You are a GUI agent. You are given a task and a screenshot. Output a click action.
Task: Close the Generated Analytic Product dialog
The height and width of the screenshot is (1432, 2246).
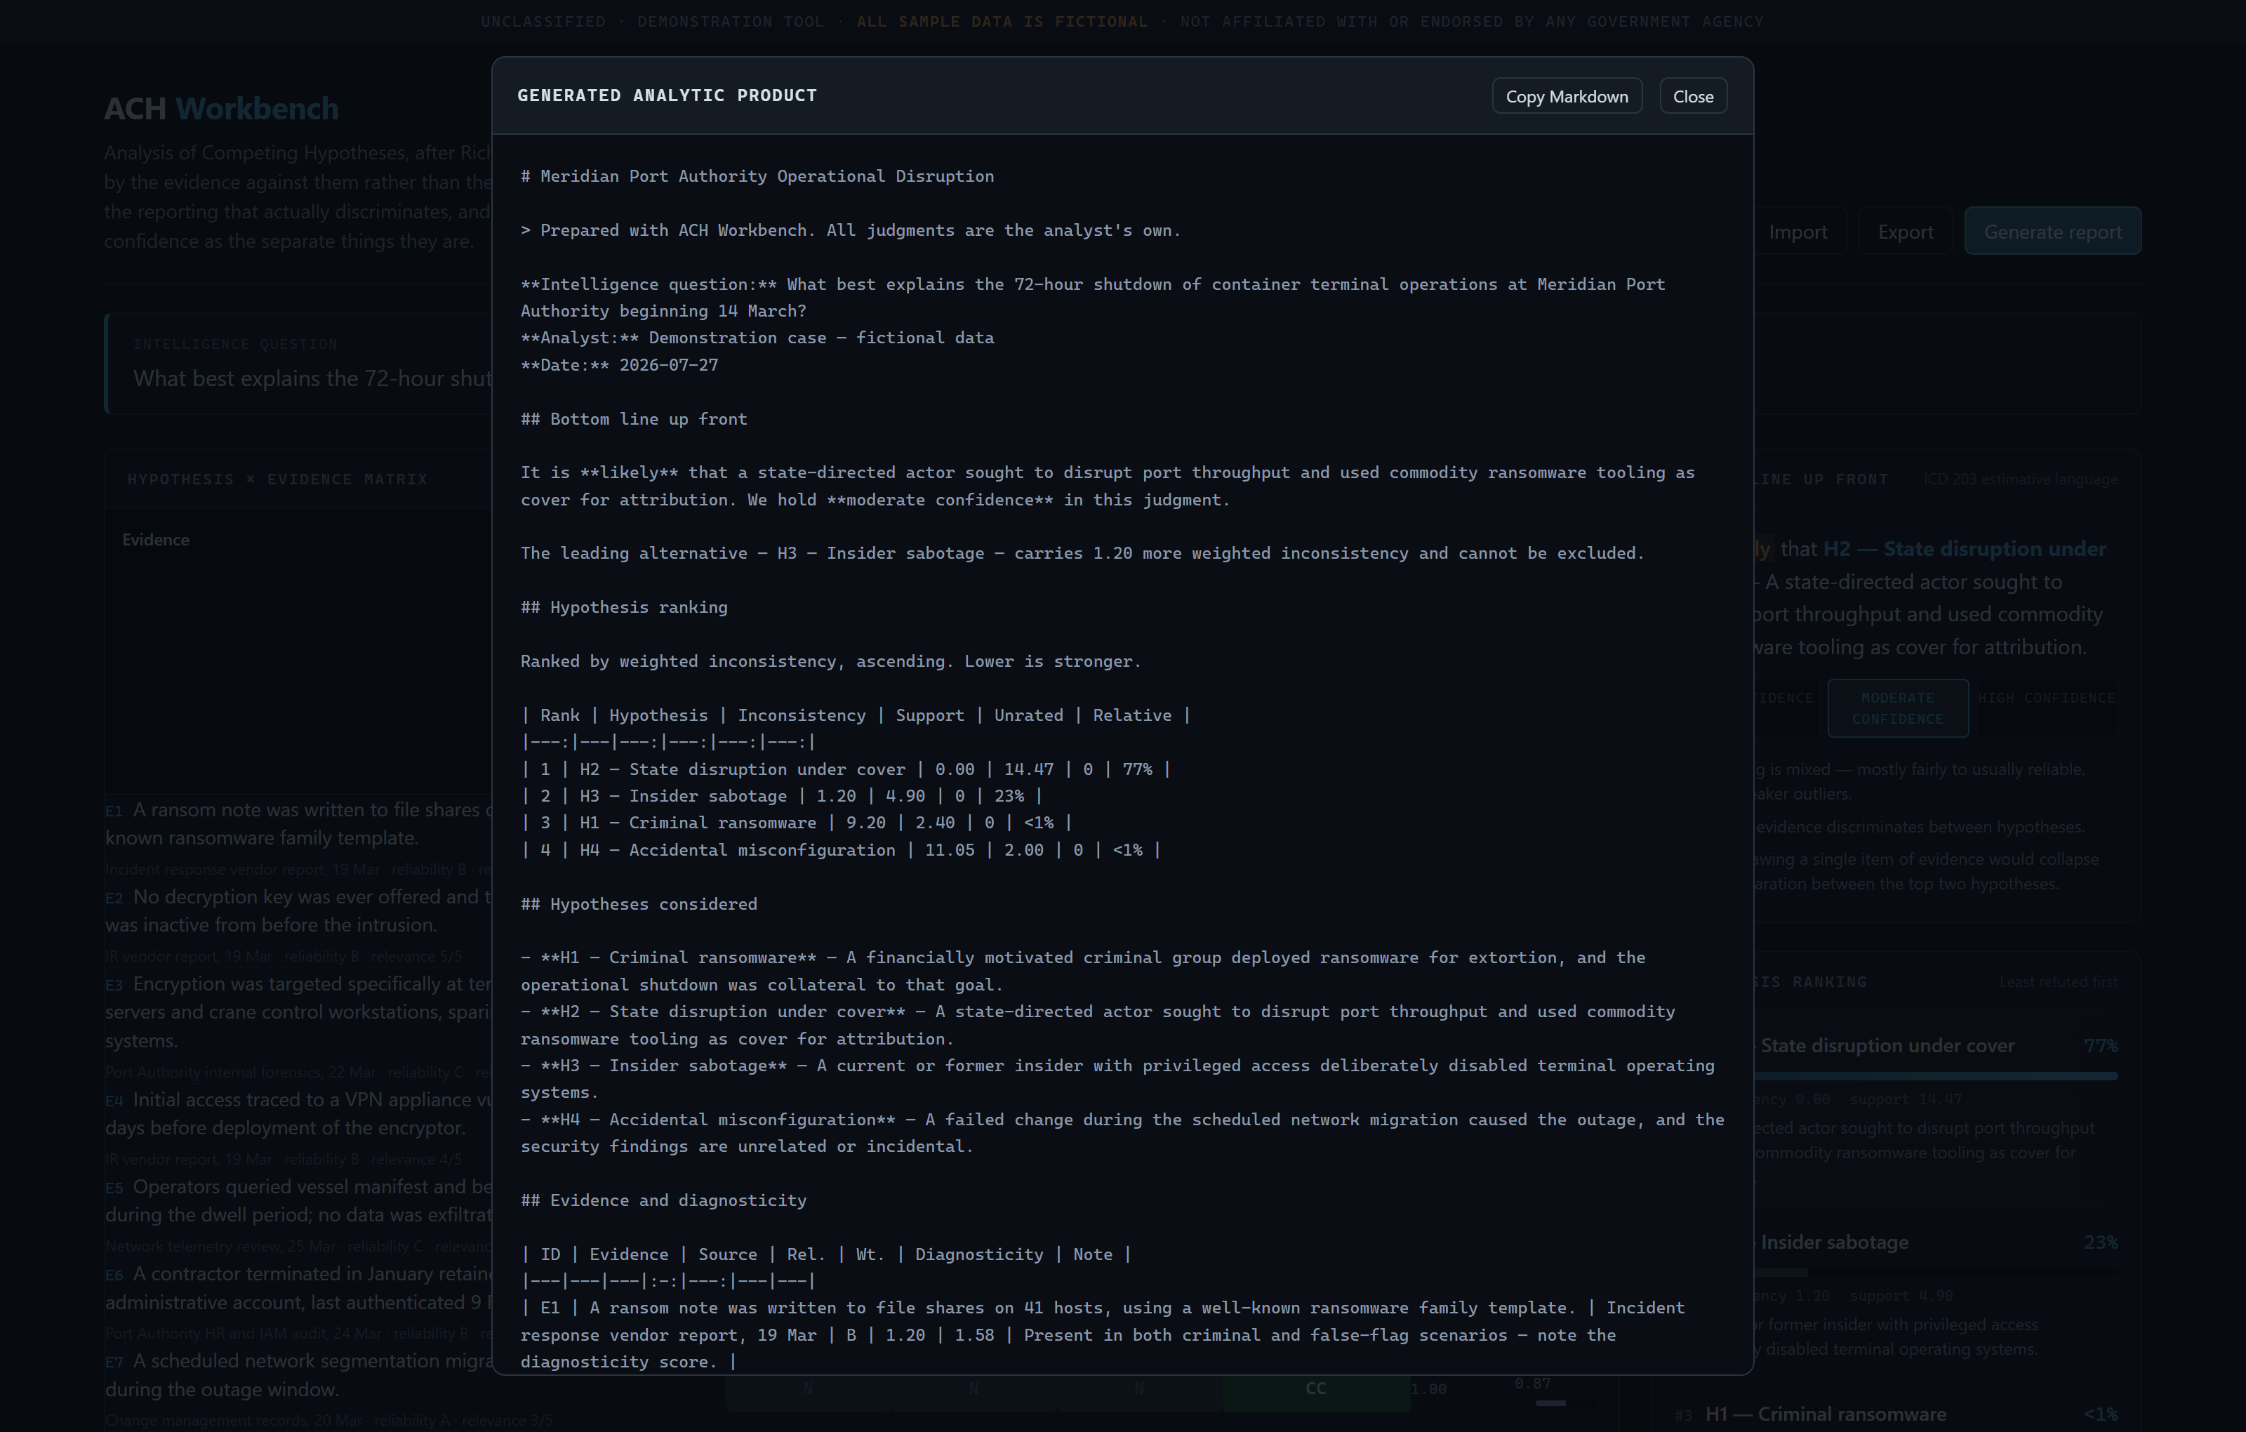click(x=1693, y=96)
